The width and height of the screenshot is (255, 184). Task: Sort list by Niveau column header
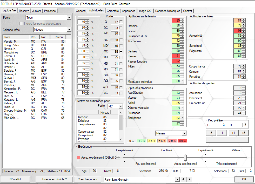pyautogui.click(x=58, y=37)
